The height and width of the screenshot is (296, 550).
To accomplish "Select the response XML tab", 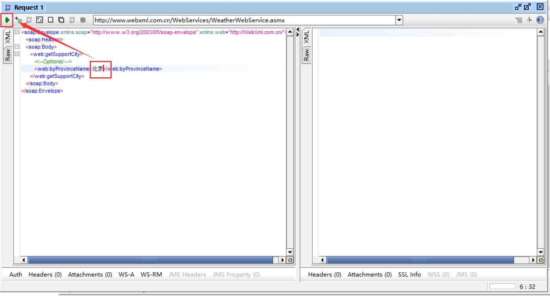I will click(x=306, y=38).
